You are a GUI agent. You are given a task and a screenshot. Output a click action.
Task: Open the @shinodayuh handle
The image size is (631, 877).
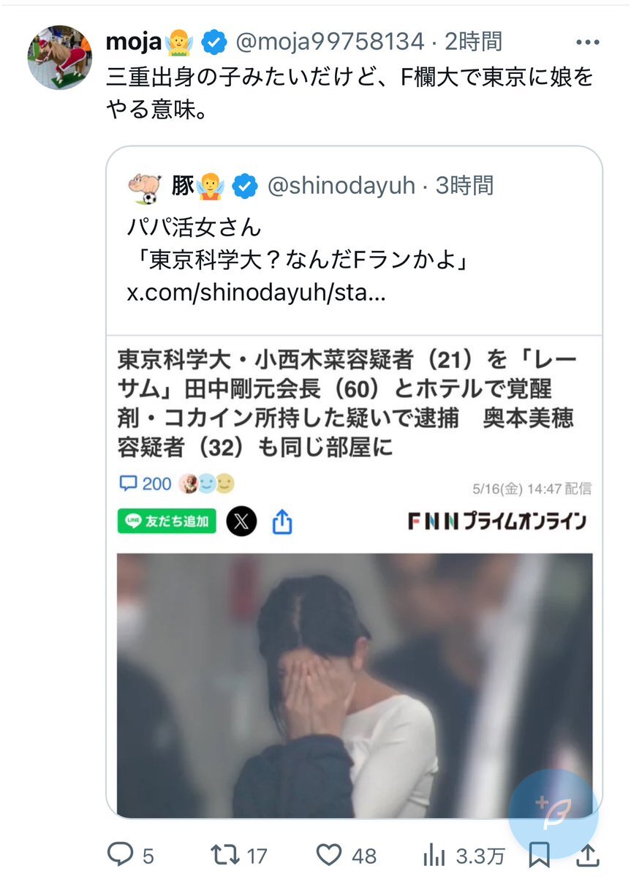tap(341, 186)
